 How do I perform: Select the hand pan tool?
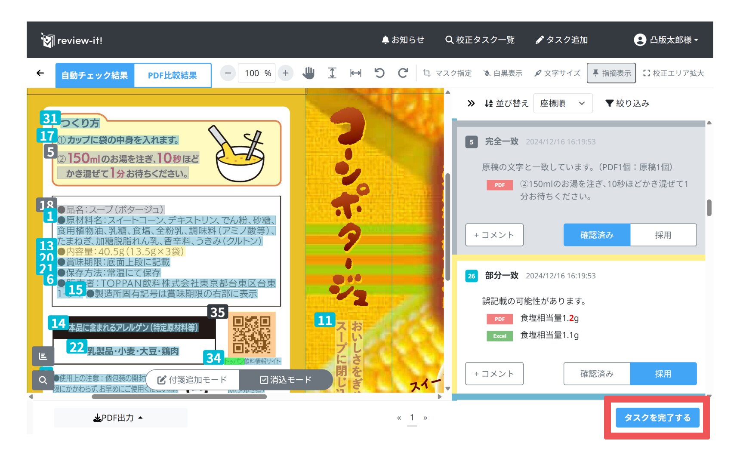[x=308, y=73]
